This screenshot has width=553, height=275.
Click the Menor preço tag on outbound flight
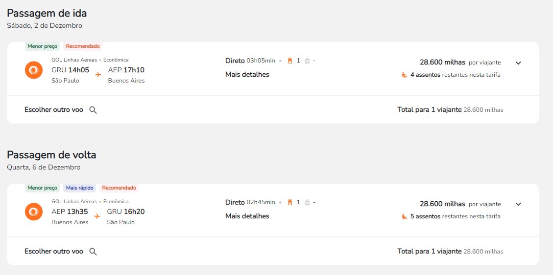[42, 46]
